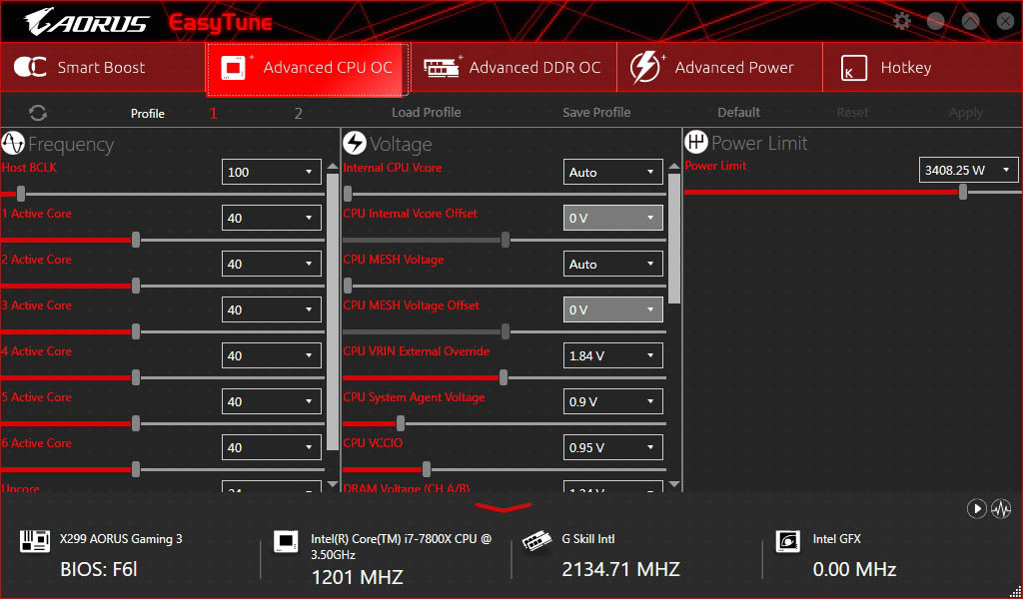Open the hardware monitor waveform icon

(x=1001, y=508)
